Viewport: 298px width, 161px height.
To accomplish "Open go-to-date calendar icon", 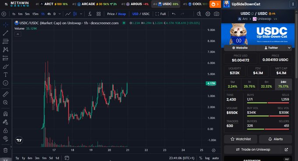I will click(x=67, y=158).
